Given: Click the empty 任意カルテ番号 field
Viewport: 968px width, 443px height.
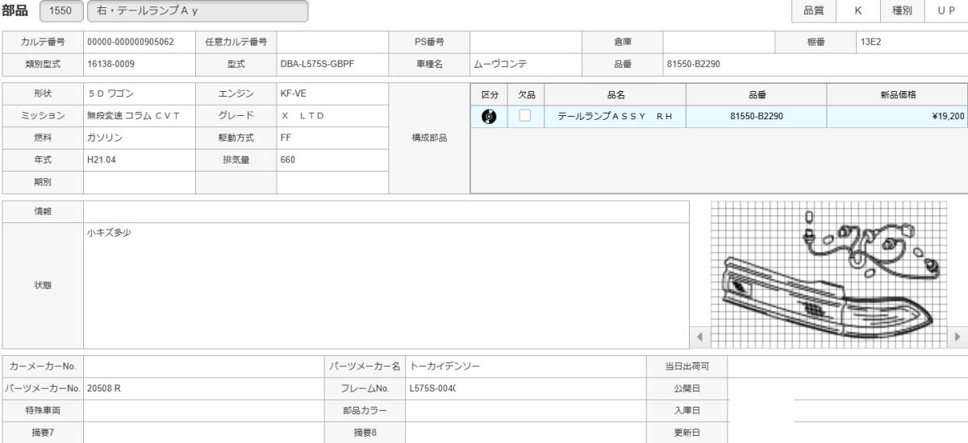Looking at the screenshot, I should (332, 41).
